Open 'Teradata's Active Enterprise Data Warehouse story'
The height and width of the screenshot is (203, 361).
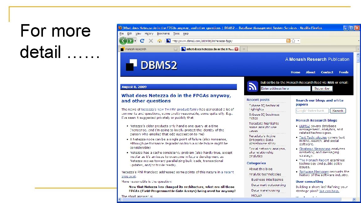pyautogui.click(x=262, y=140)
